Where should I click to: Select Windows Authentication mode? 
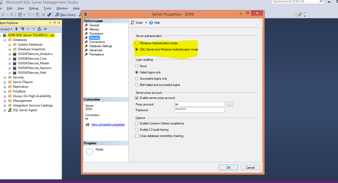click(x=137, y=43)
